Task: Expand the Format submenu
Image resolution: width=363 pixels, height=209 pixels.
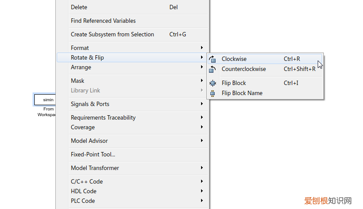Action: tap(80, 48)
